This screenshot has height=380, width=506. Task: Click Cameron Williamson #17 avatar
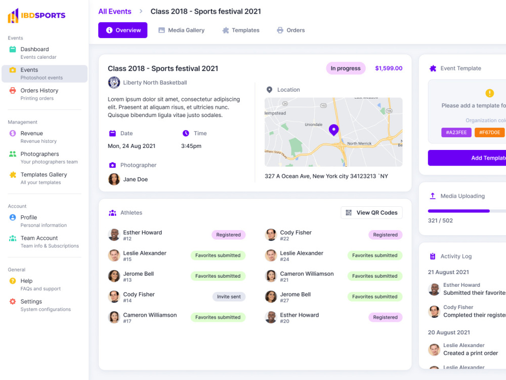114,317
